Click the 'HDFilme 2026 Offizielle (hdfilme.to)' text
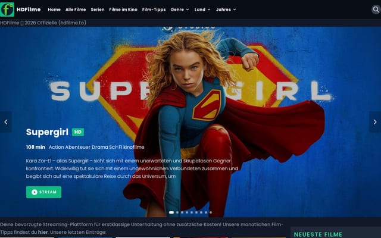This screenshot has width=381, height=238. (43, 23)
